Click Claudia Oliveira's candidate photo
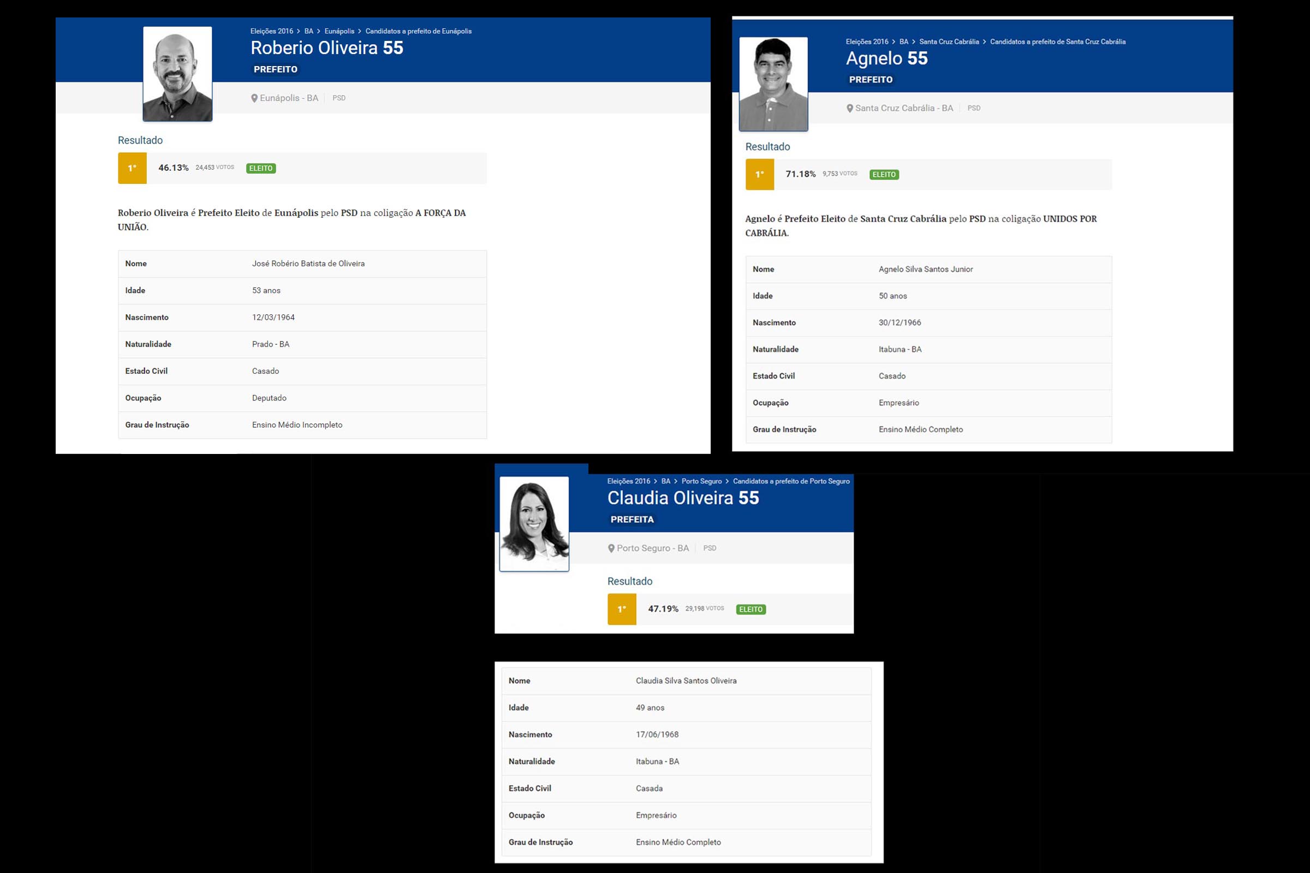 click(x=534, y=524)
